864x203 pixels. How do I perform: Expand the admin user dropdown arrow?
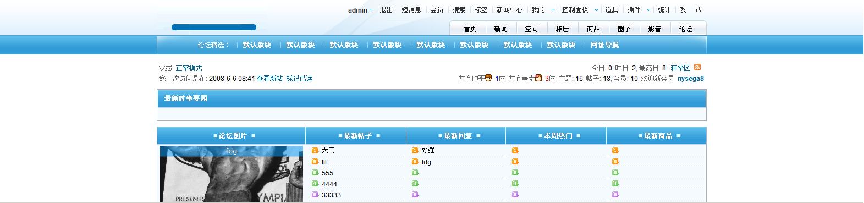point(371,10)
